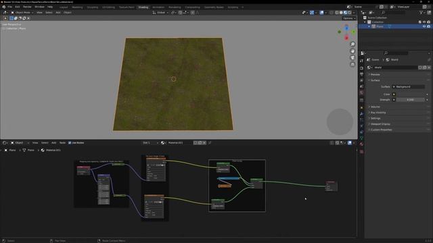Viewport: 433px width, 243px height.
Task: Click the blue Z axis gizmo ball
Action: coord(346,28)
